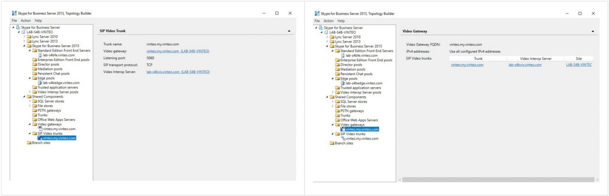
Task: Click Enterprise Edition Front End pools folder icon, left window
Action: (35, 60)
